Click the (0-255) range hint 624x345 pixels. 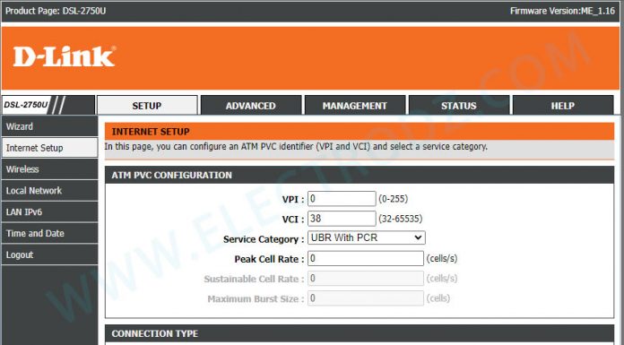click(394, 199)
